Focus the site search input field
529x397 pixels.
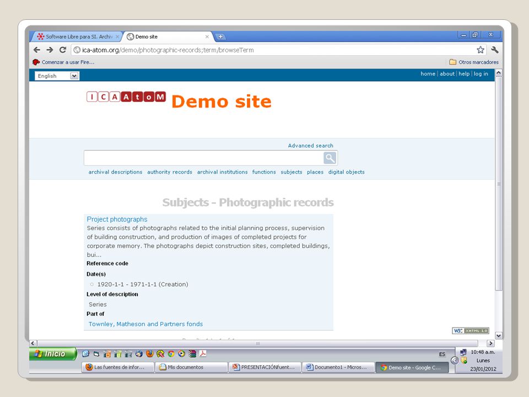pyautogui.click(x=204, y=158)
